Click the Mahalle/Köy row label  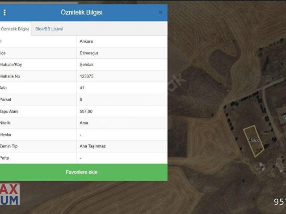click(x=11, y=65)
